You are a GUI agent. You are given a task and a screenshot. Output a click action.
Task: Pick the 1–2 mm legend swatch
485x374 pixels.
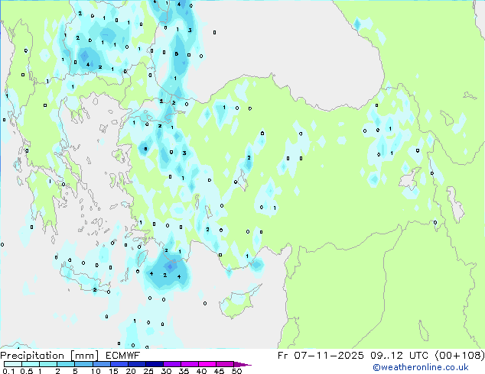click(x=48, y=364)
